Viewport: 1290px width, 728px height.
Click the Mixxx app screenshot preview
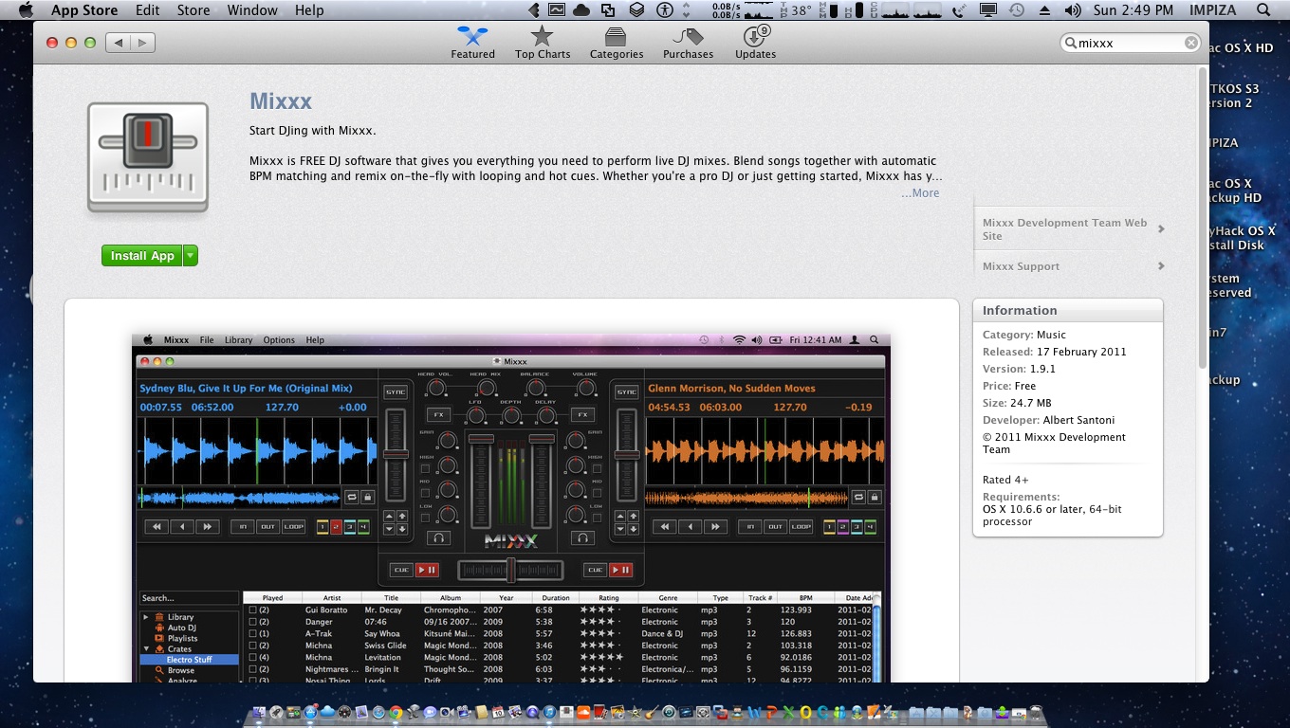coord(511,507)
